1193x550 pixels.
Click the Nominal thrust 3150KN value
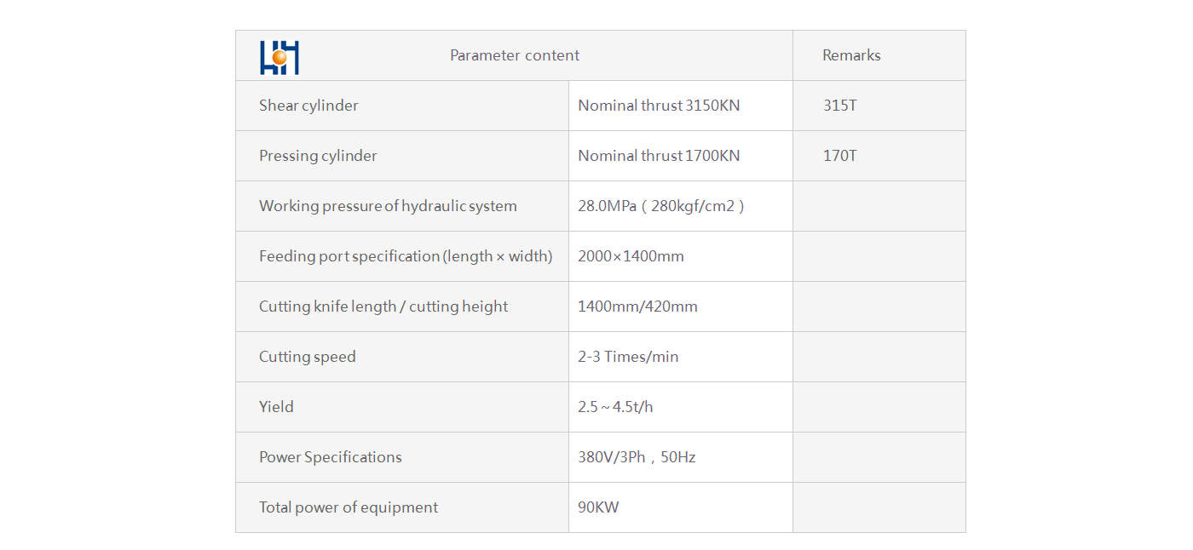coord(659,106)
